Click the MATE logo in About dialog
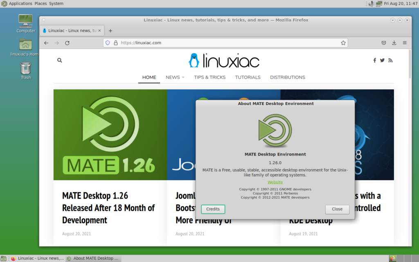 (x=275, y=131)
